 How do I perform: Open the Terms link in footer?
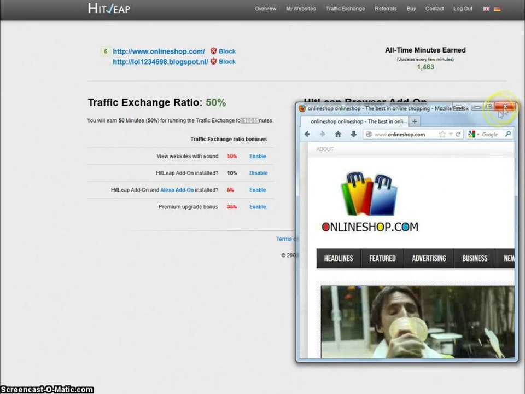(284, 239)
